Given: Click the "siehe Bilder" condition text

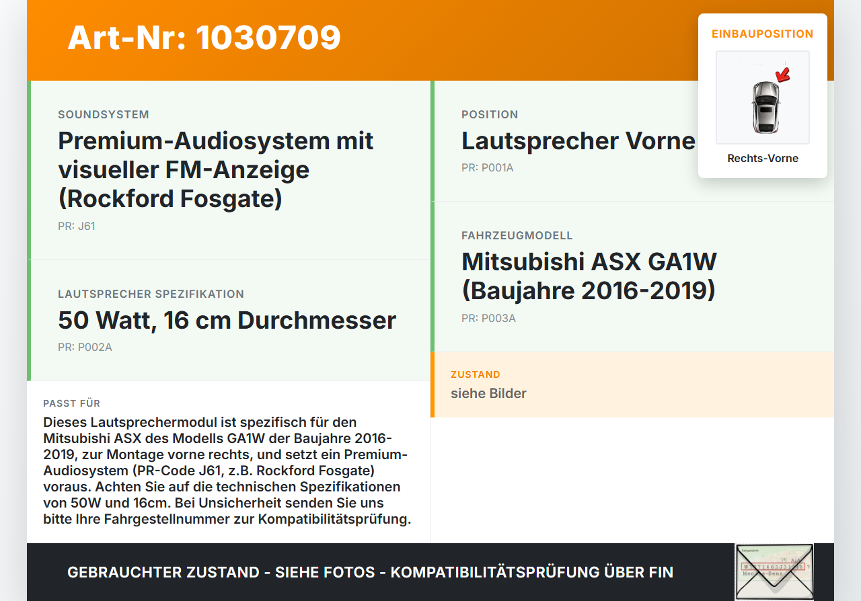Looking at the screenshot, I should click(x=488, y=393).
